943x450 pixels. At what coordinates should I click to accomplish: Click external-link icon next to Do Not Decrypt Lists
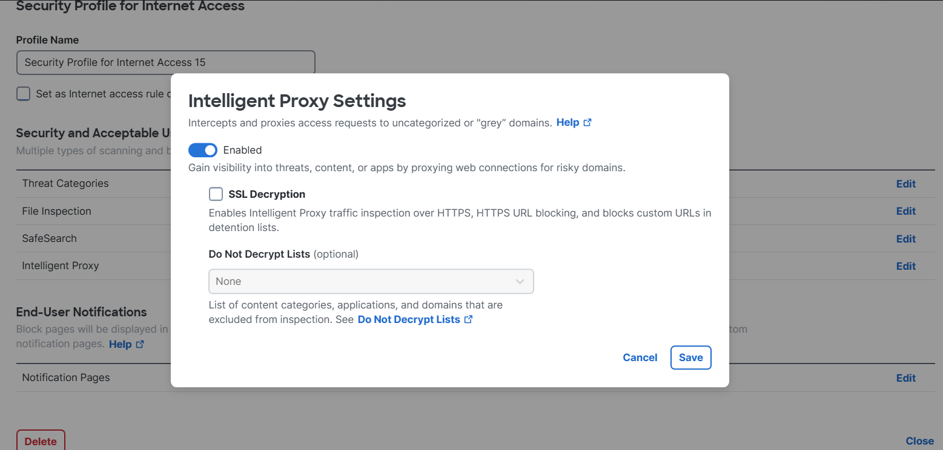pyautogui.click(x=468, y=319)
